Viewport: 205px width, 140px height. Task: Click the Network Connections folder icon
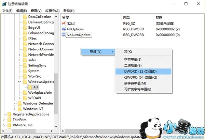tap(25, 44)
